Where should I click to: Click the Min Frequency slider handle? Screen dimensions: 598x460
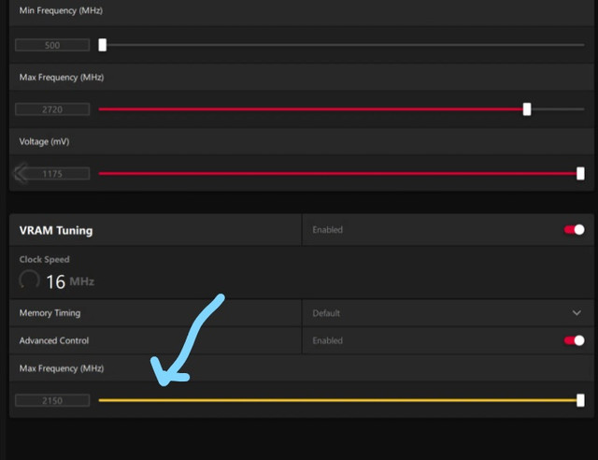point(102,45)
